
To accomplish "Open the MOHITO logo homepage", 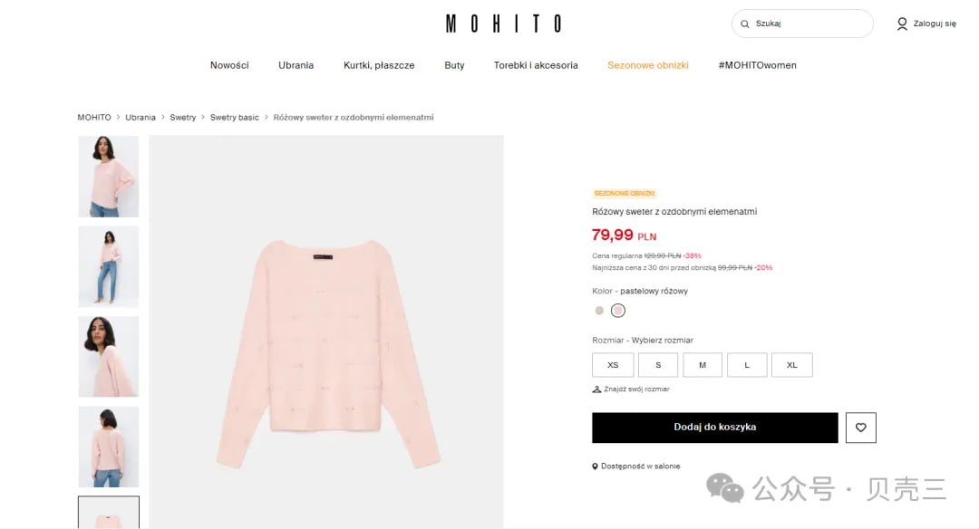I will point(503,24).
